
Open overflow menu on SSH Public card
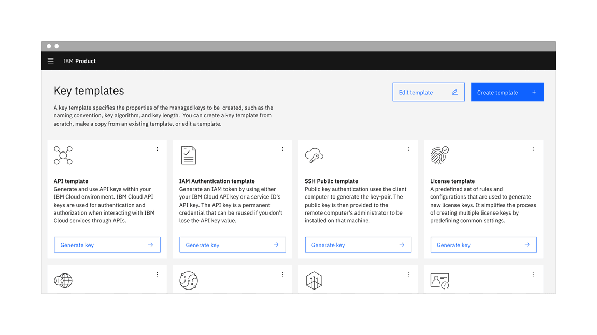point(408,149)
